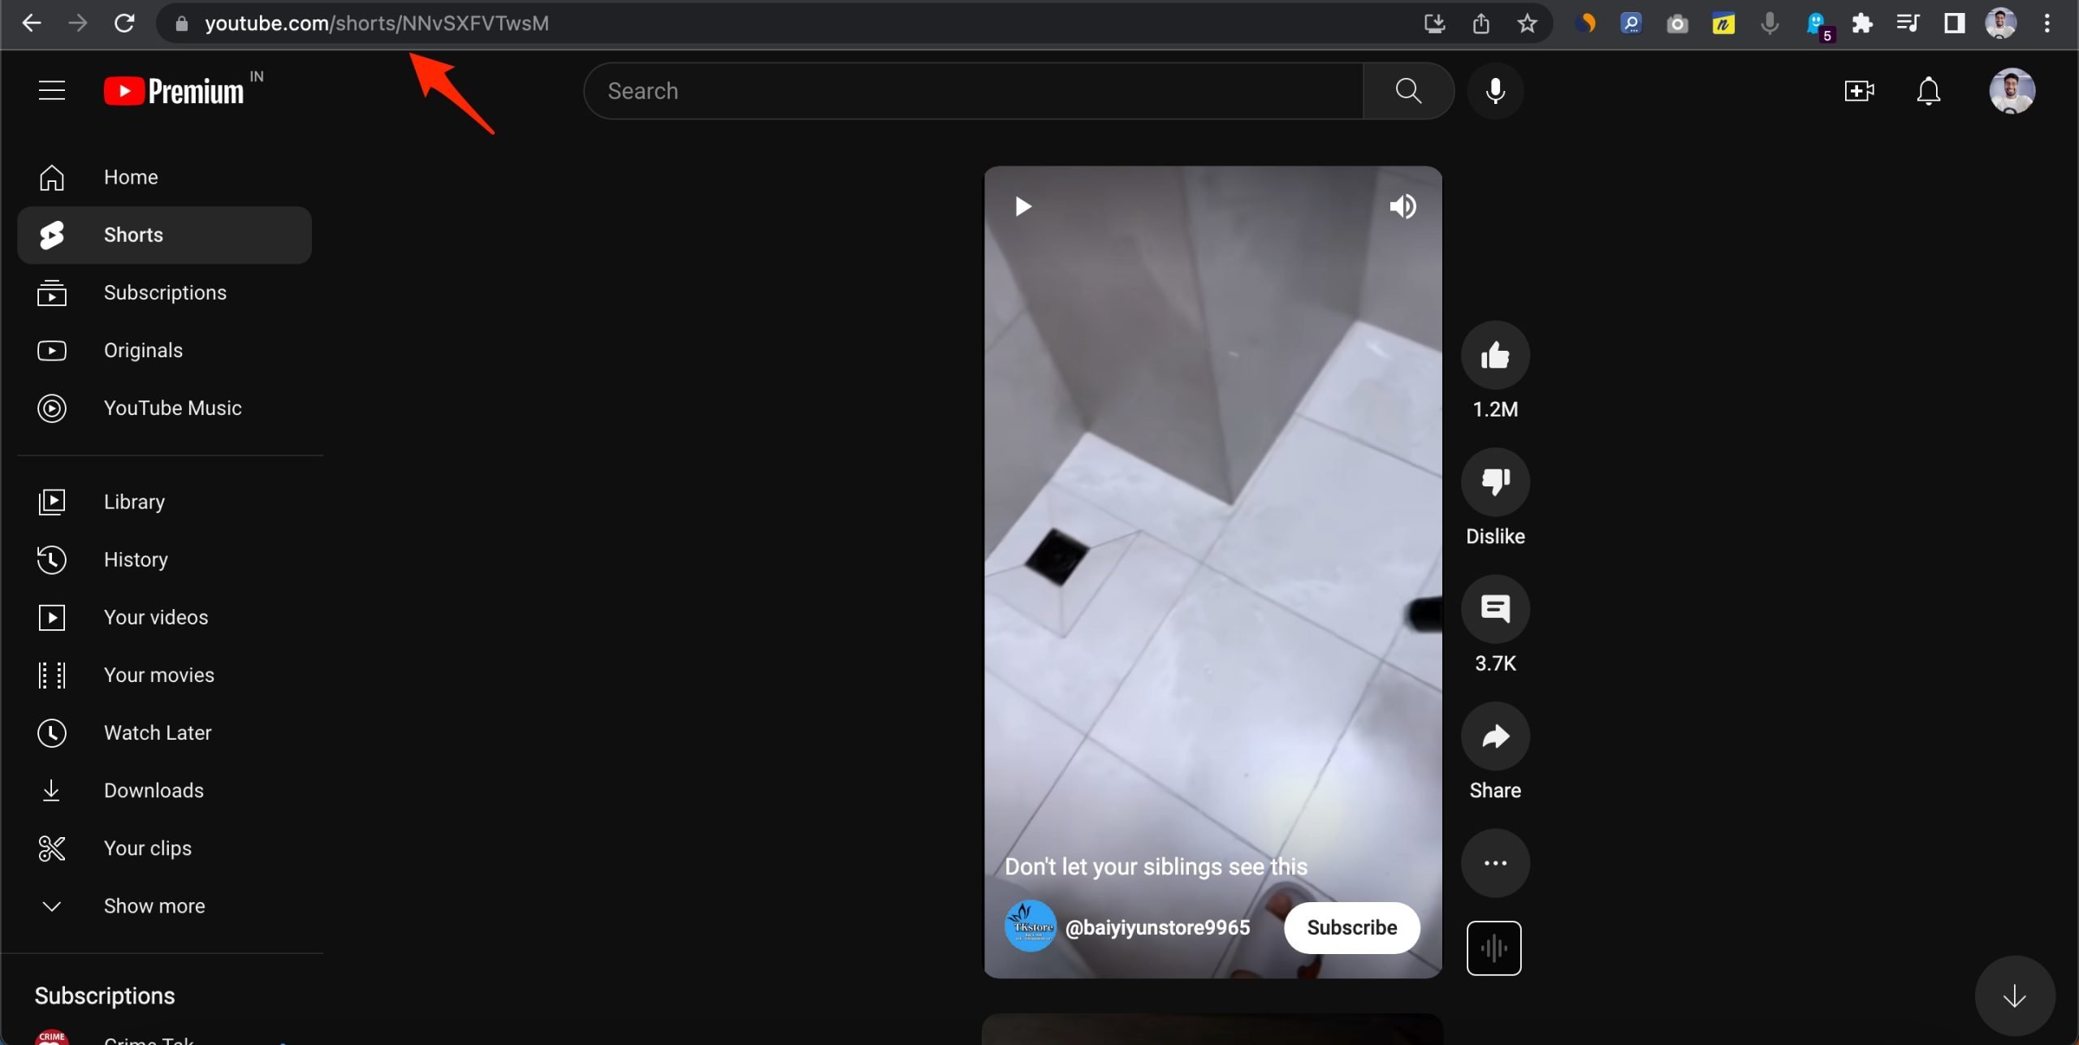Expand Show more in the sidebar

154,905
